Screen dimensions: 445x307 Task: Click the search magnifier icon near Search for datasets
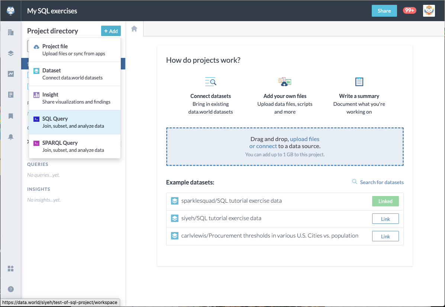pos(354,182)
